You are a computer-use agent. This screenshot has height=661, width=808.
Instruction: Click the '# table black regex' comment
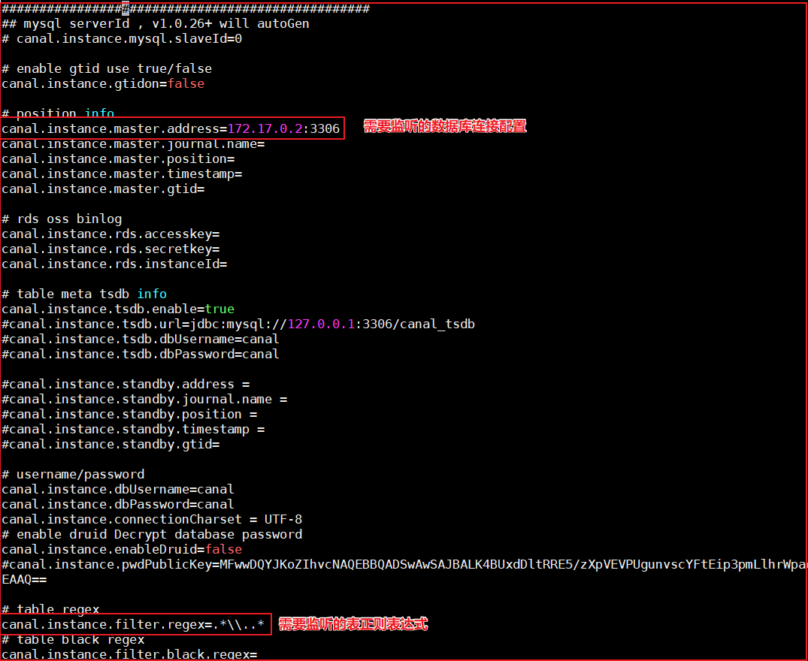tap(73, 639)
